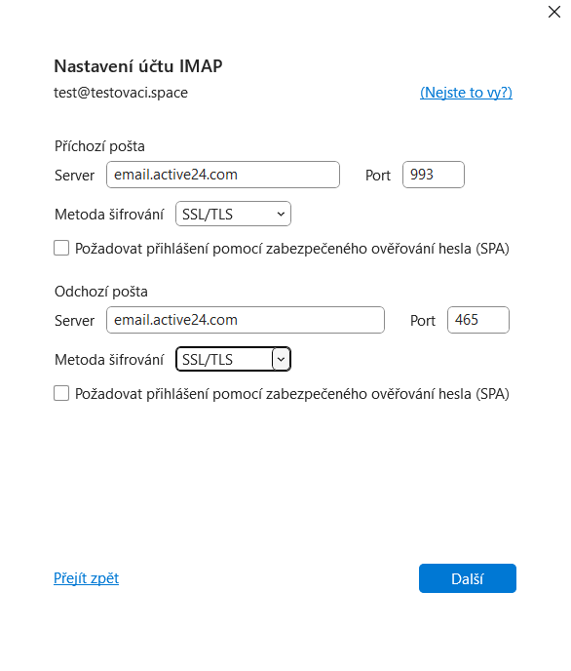This screenshot has height=671, width=571.
Task: Click the "(Nejste to vy?)" link
Action: [x=466, y=93]
